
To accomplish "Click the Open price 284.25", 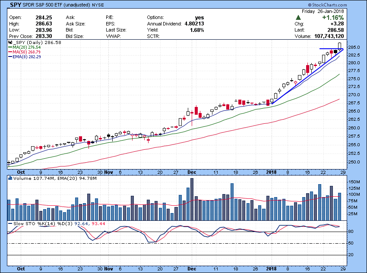I will (x=44, y=18).
